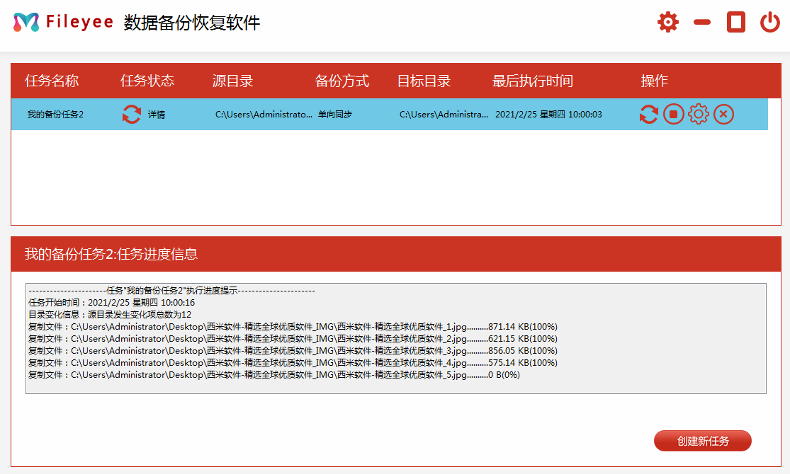Minimize the Fileyee window
The image size is (790, 474).
[x=701, y=22]
